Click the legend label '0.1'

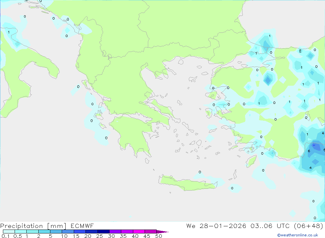click(6, 236)
